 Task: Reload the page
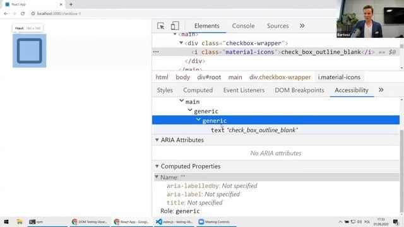23,13
